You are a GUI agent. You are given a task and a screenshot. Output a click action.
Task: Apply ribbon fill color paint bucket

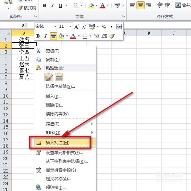point(91,6)
